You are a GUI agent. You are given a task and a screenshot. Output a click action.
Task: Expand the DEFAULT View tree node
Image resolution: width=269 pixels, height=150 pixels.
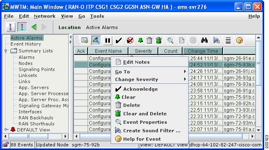6,129
